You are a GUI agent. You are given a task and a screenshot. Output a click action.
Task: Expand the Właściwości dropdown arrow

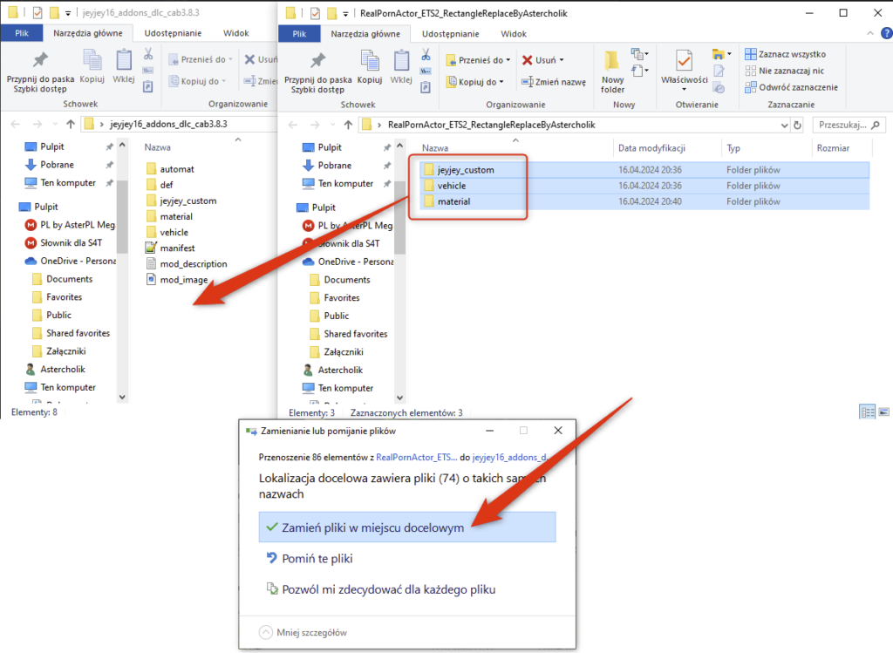684,89
